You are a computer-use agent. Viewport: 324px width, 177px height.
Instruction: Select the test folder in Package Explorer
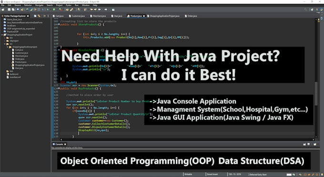coord(10,71)
